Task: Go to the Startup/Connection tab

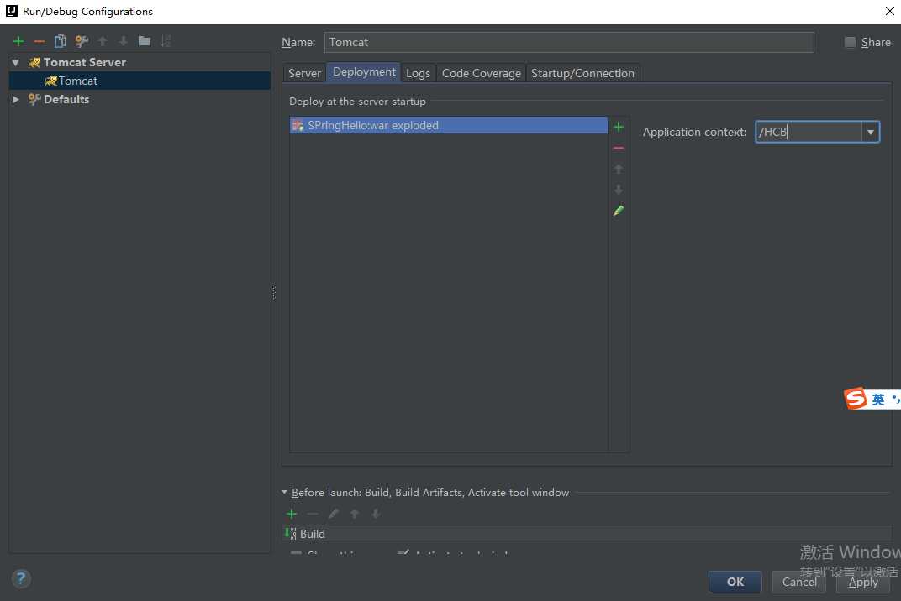Action: click(582, 73)
